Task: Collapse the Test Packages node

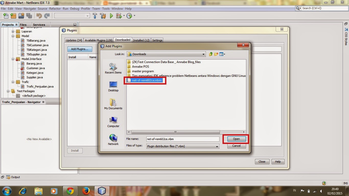Action: click(8, 91)
